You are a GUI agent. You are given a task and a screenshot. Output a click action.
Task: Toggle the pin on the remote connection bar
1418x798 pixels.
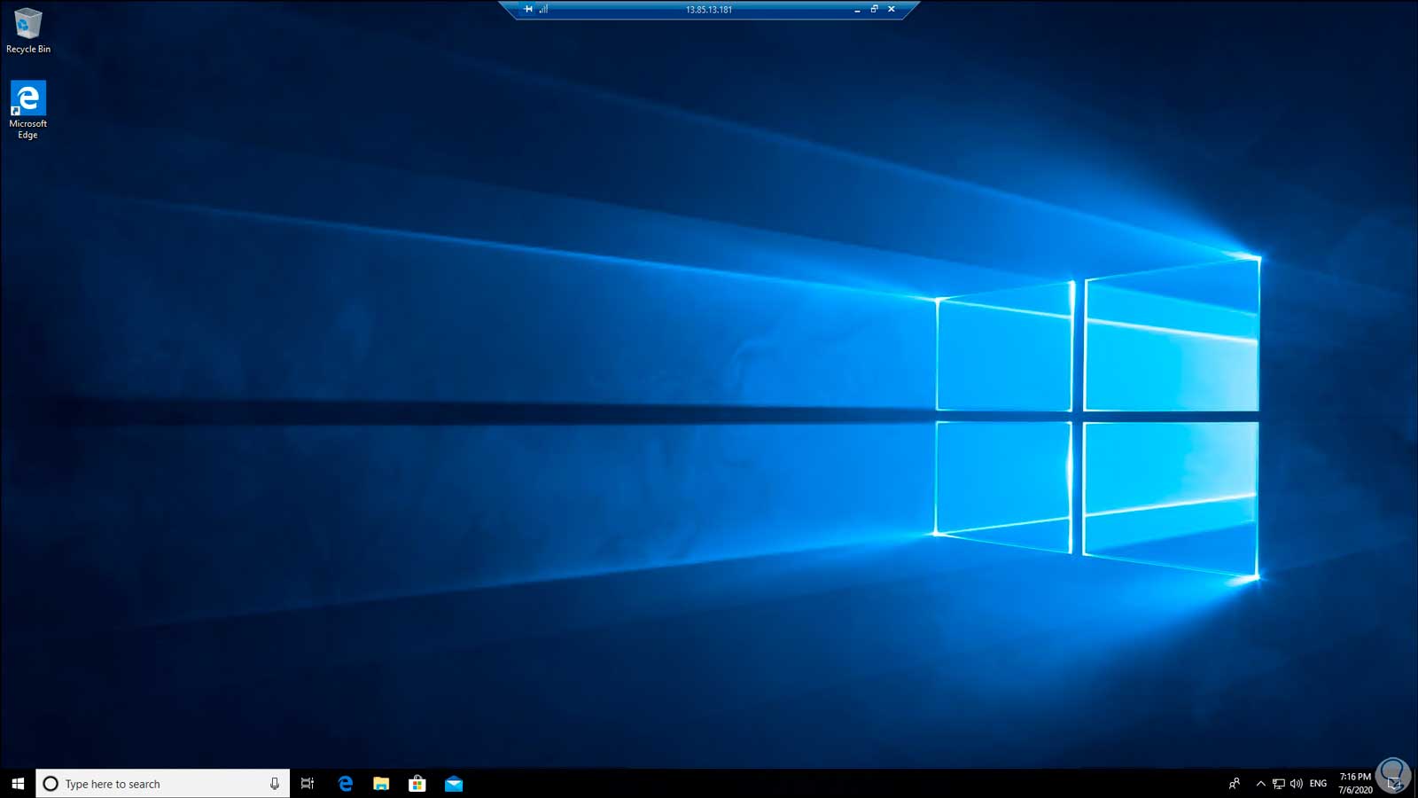(x=528, y=9)
